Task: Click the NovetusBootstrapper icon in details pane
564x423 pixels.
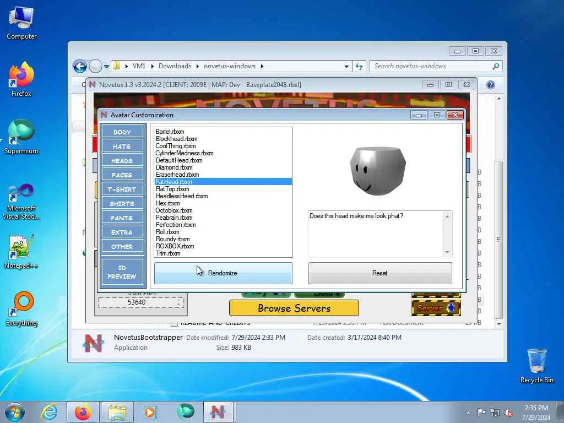Action: pos(93,343)
